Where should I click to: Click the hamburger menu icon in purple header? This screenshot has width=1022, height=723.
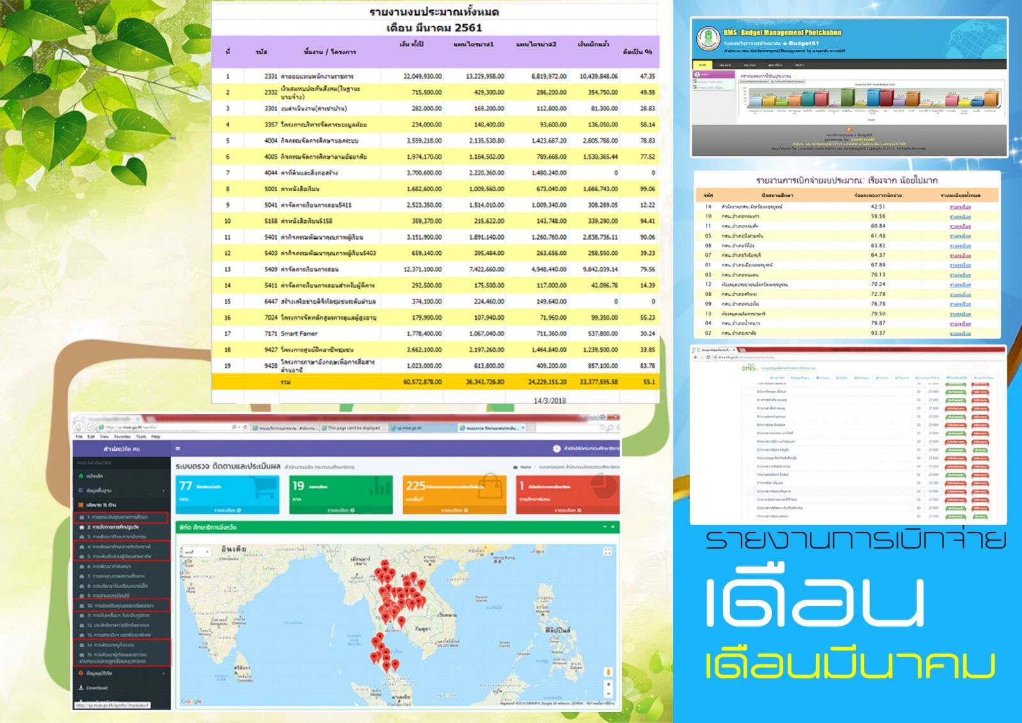click(x=178, y=449)
